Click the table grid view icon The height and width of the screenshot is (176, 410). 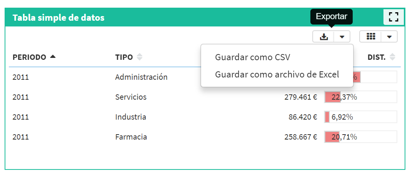pos(371,37)
